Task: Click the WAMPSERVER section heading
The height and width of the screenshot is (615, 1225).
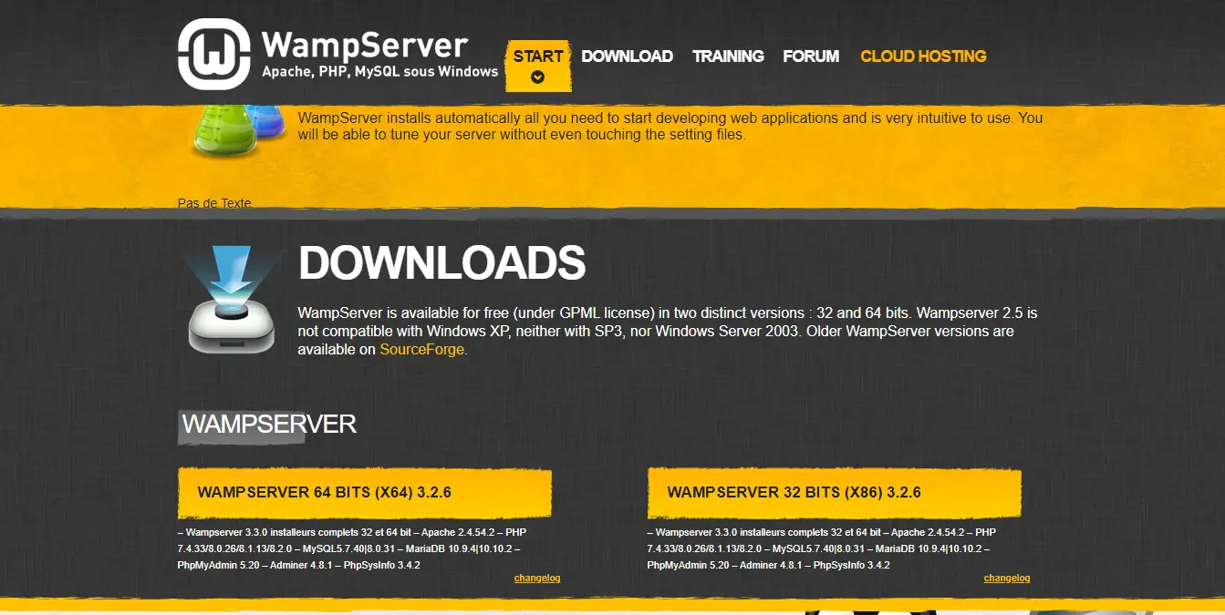Action: [269, 424]
